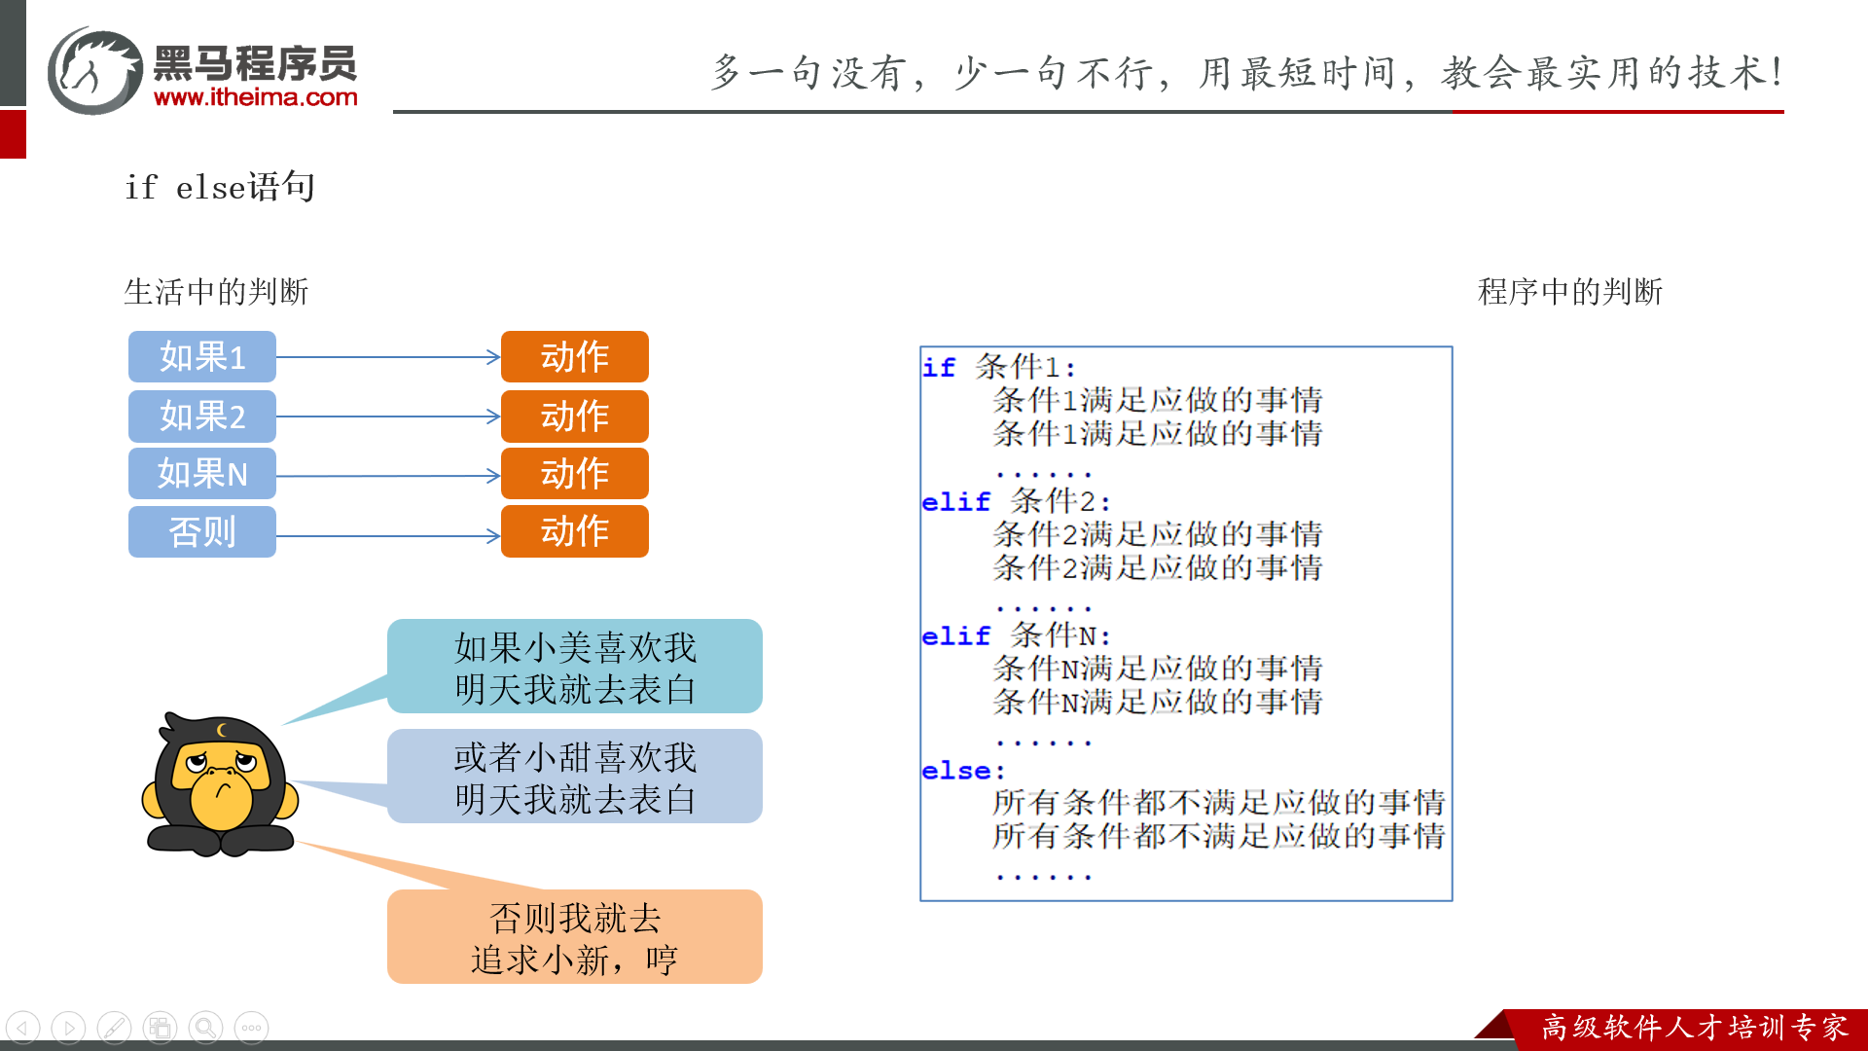1868x1051 pixels.
Task: Click the magnifier zoom icon
Action: click(x=205, y=1028)
